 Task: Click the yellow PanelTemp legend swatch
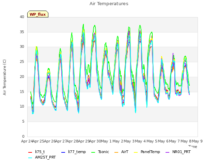pos(136,152)
